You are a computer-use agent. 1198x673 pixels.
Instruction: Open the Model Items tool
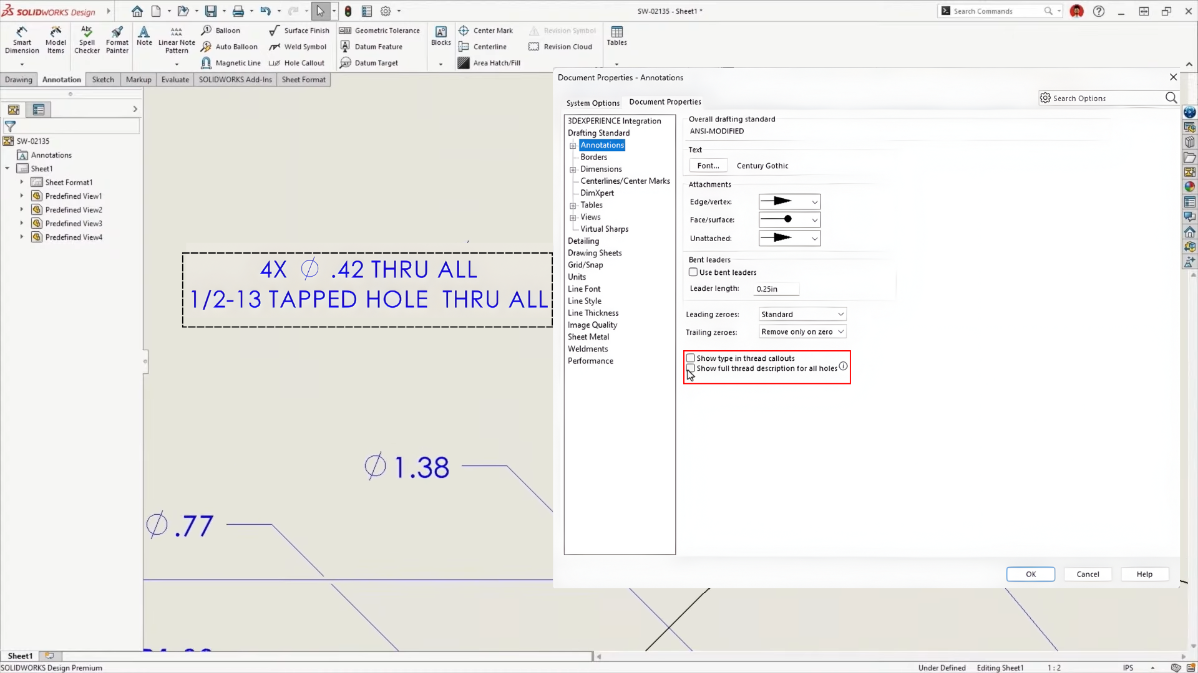56,40
